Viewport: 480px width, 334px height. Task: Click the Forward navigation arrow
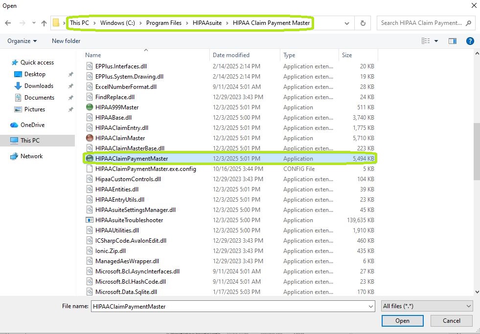point(22,23)
